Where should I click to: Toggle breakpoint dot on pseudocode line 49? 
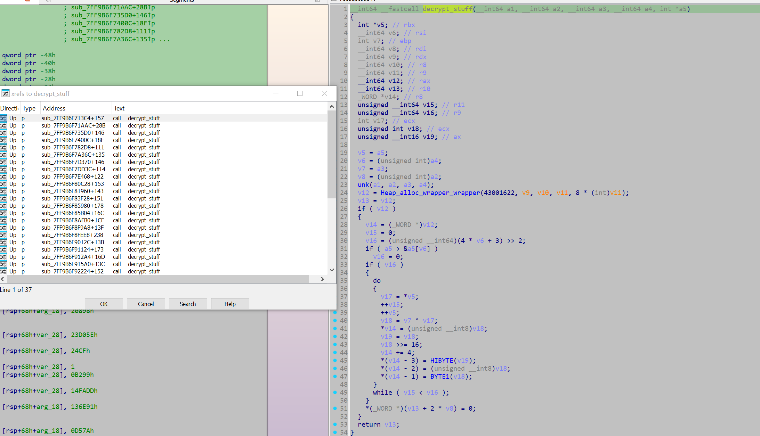335,392
